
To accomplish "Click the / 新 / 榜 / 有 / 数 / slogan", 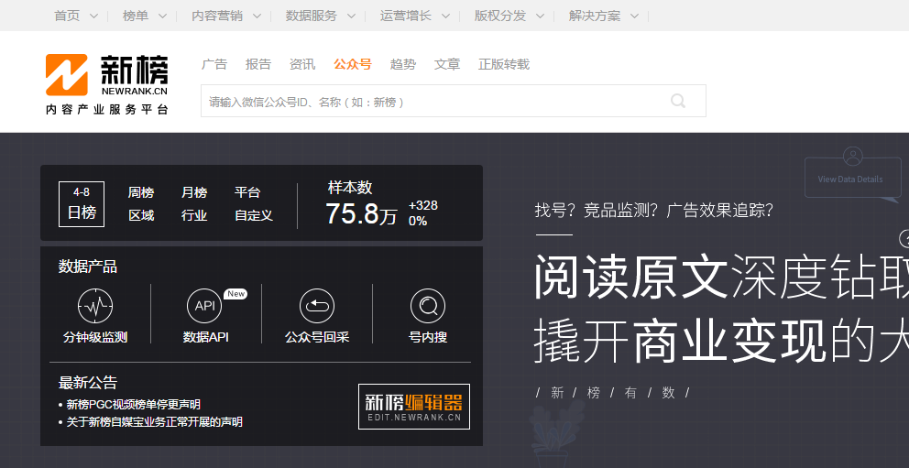I will [x=612, y=393].
